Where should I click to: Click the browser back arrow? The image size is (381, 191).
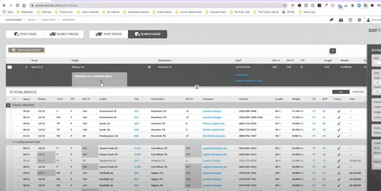(4, 5)
